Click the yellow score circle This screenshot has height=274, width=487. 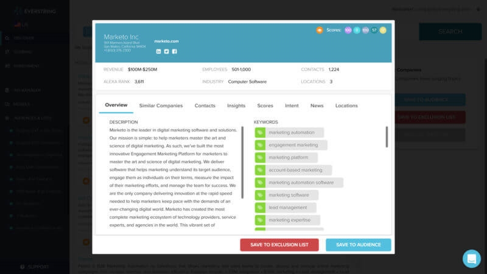pos(383,30)
